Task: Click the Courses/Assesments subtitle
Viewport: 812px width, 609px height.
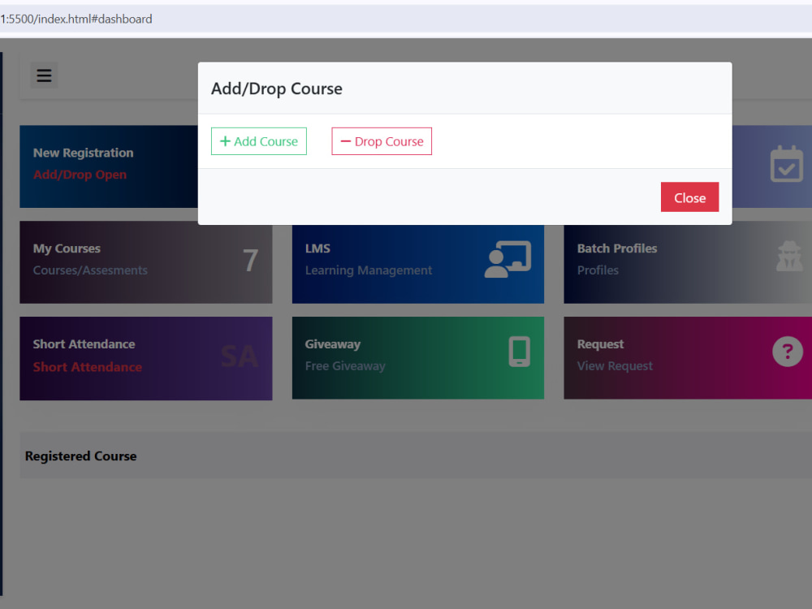Action: click(90, 270)
